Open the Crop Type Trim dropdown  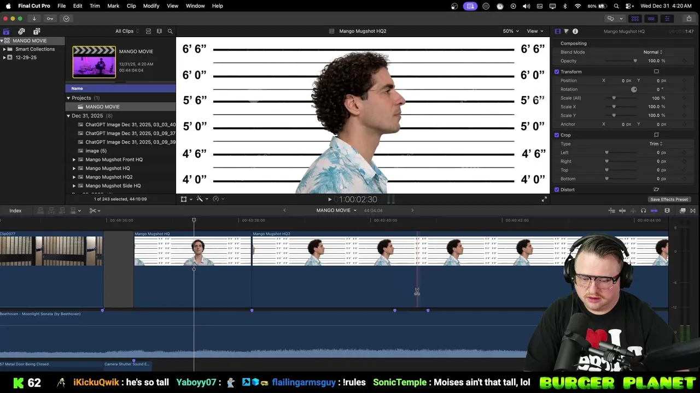point(656,144)
